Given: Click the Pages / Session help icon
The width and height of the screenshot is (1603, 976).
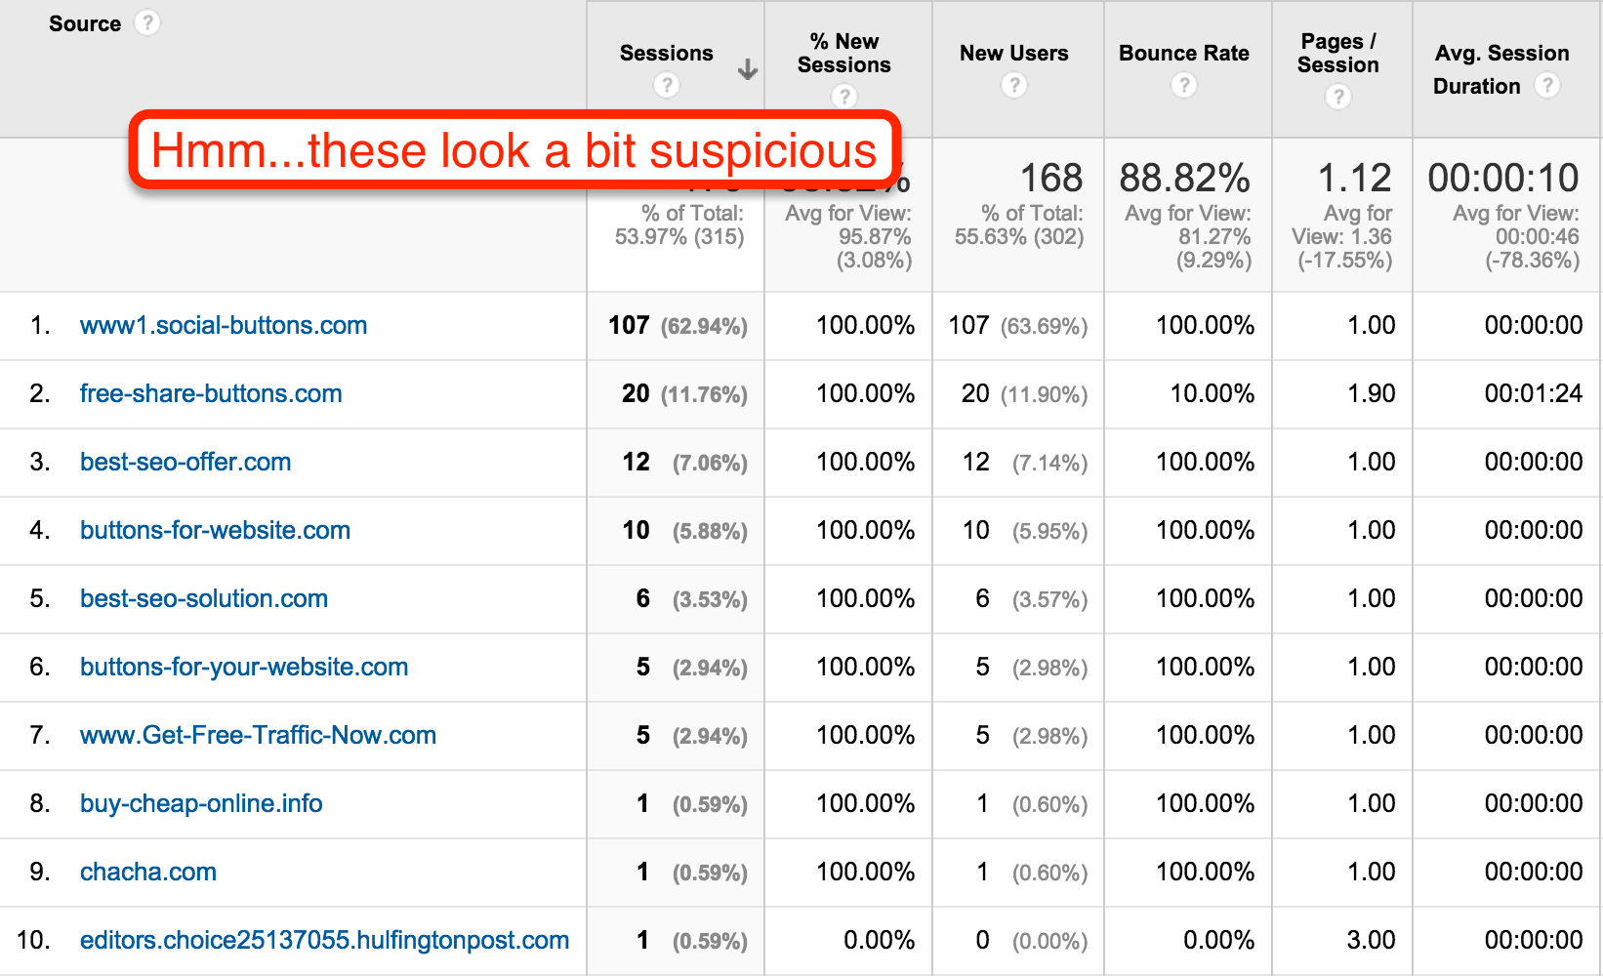Looking at the screenshot, I should point(1338,96).
